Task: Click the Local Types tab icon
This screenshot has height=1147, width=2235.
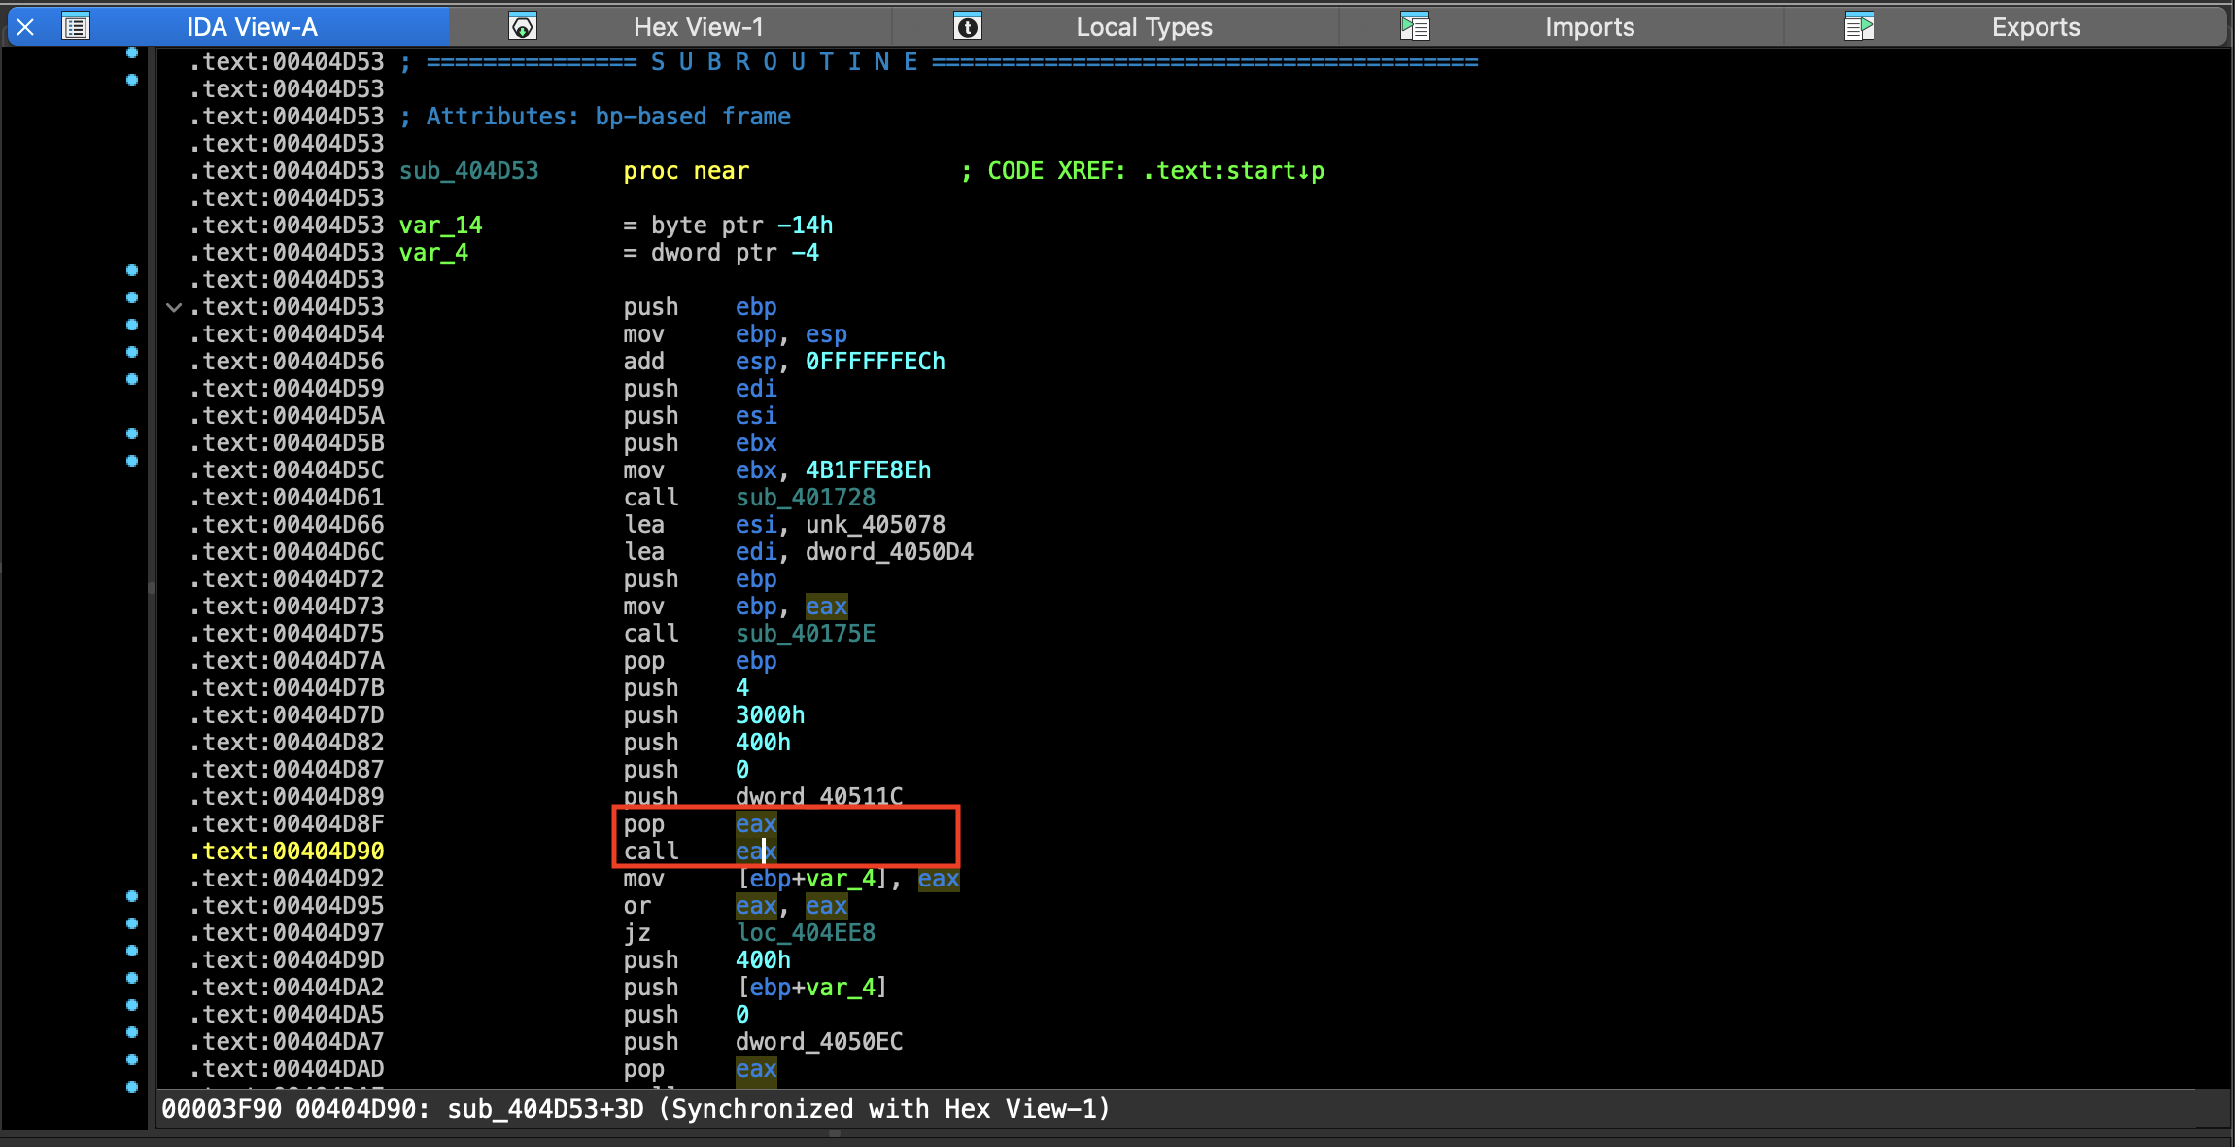Action: click(968, 27)
